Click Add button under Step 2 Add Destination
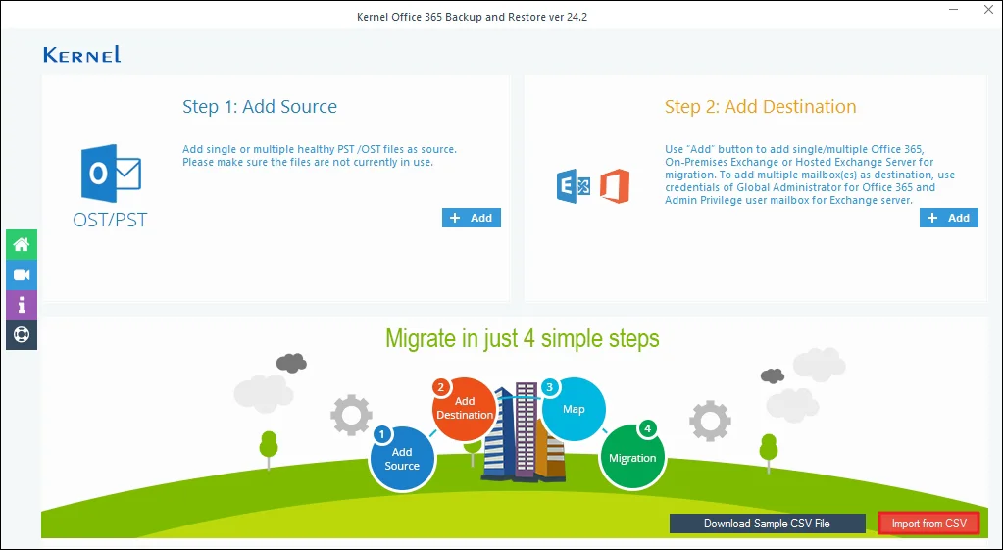This screenshot has width=1003, height=550. coord(949,218)
